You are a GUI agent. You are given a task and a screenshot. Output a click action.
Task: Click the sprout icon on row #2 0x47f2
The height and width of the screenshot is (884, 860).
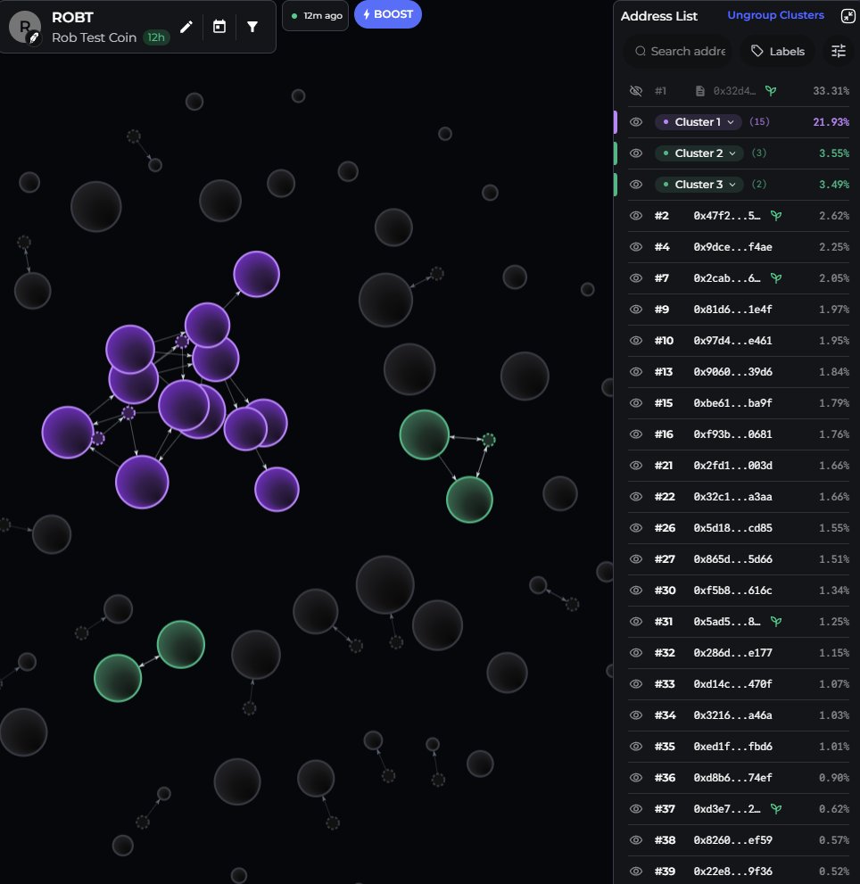776,215
